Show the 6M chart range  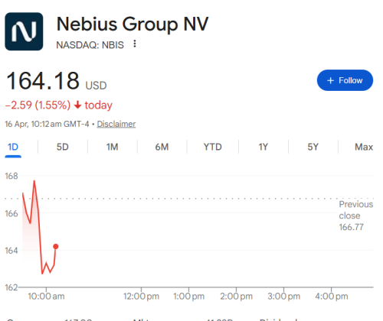point(162,147)
